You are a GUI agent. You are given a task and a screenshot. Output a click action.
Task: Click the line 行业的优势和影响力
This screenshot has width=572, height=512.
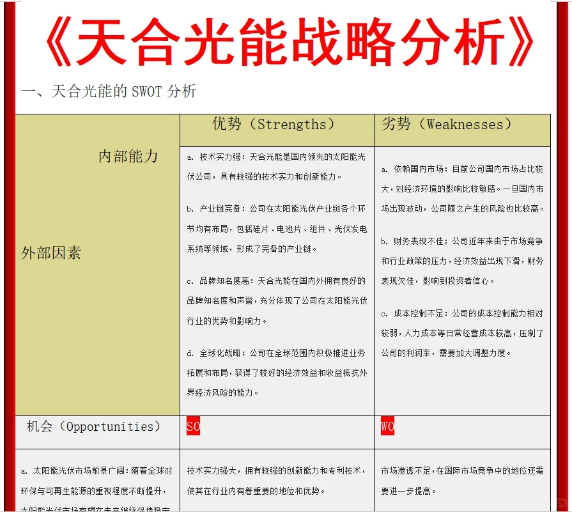pyautogui.click(x=226, y=321)
